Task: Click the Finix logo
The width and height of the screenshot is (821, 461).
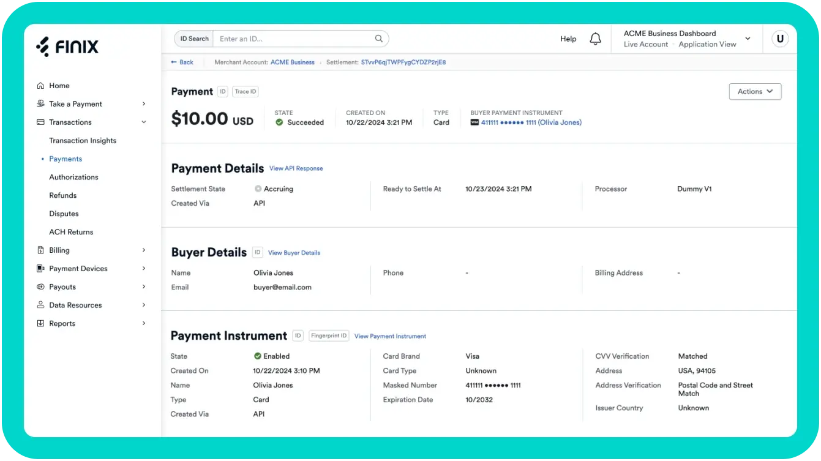Action: click(67, 47)
